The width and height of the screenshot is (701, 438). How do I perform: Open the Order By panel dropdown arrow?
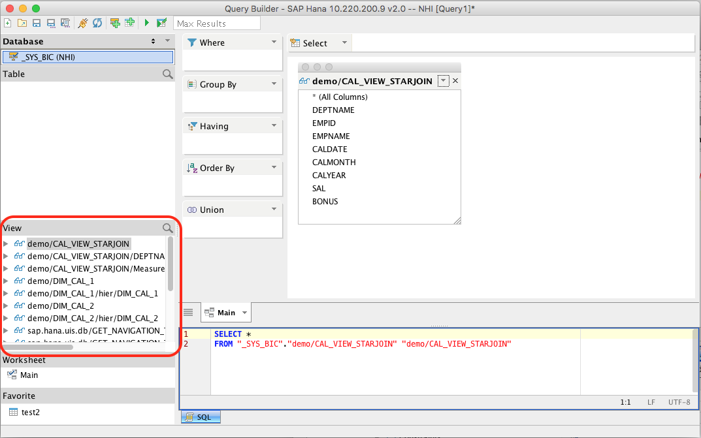[x=274, y=167]
